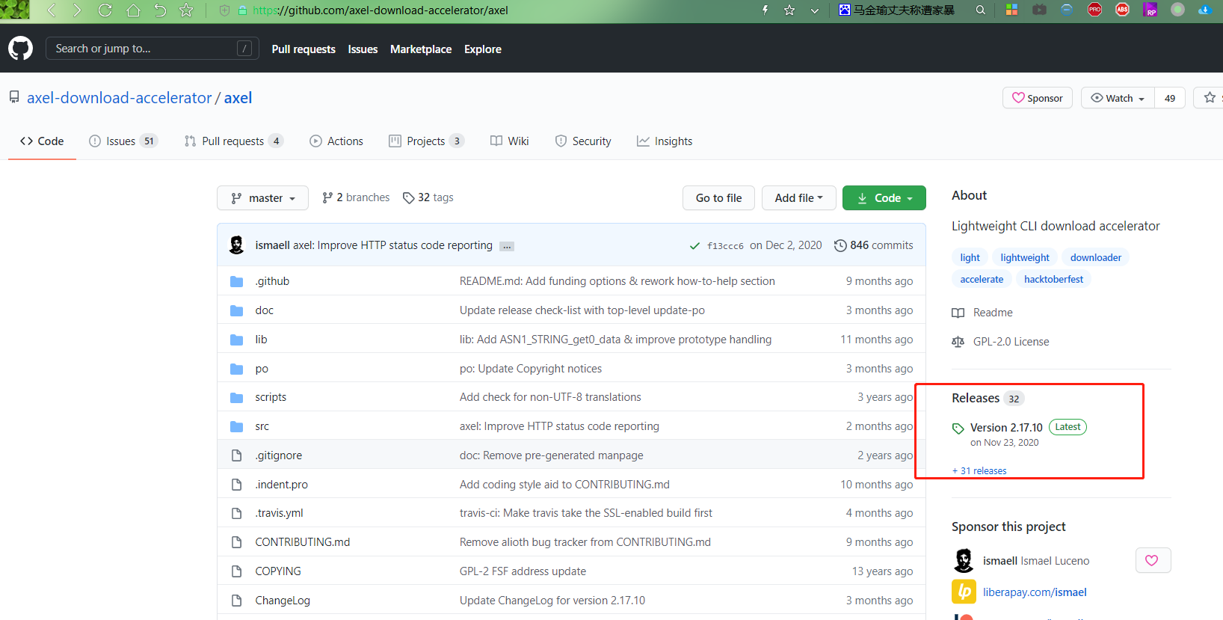Click Explore in the top navigation
1223x620 pixels.
tap(483, 49)
